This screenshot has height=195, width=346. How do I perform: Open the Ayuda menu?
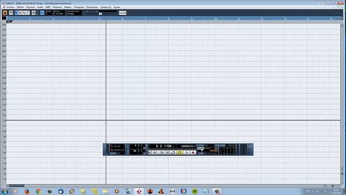(x=117, y=7)
